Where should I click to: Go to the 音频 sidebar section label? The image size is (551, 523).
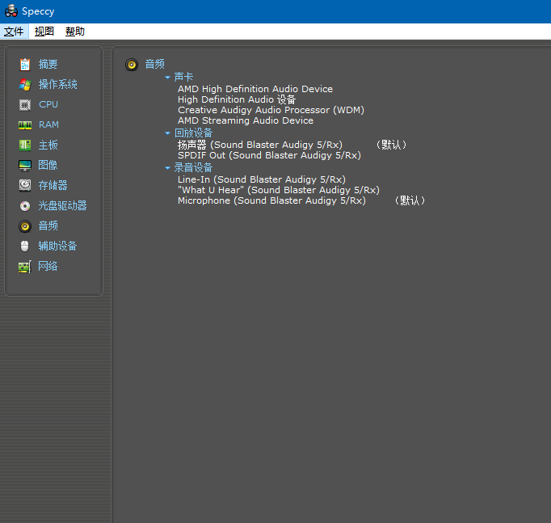[x=48, y=226]
